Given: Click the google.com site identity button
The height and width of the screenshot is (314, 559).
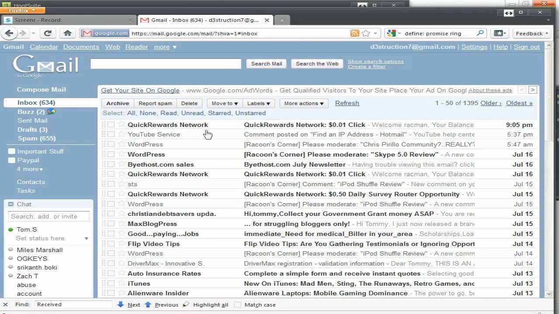Looking at the screenshot, I should (x=105, y=33).
